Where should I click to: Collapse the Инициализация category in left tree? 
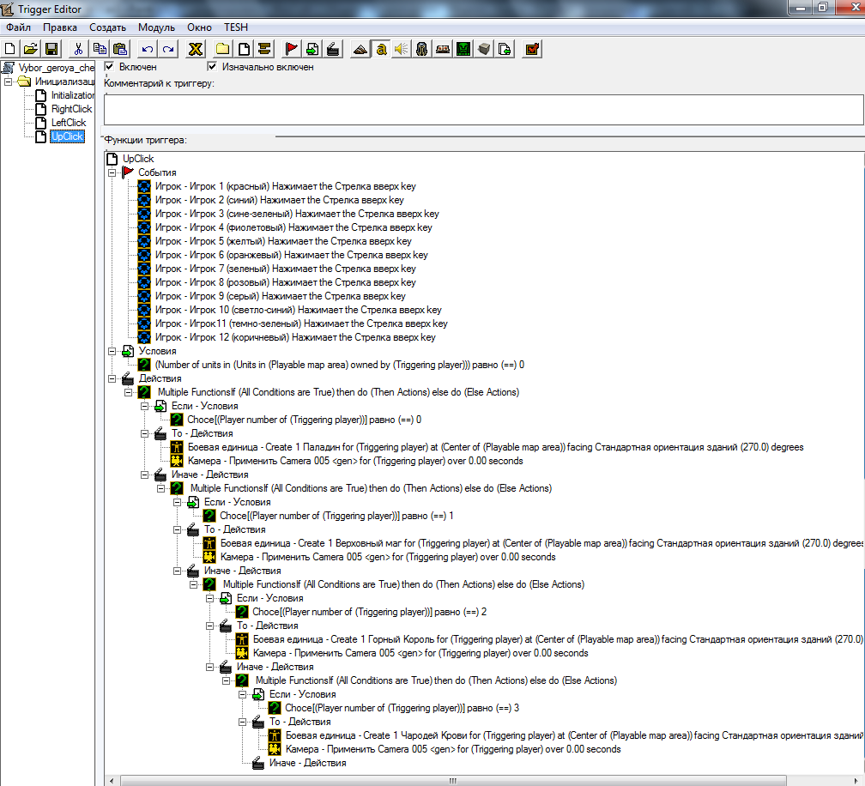pos(8,82)
